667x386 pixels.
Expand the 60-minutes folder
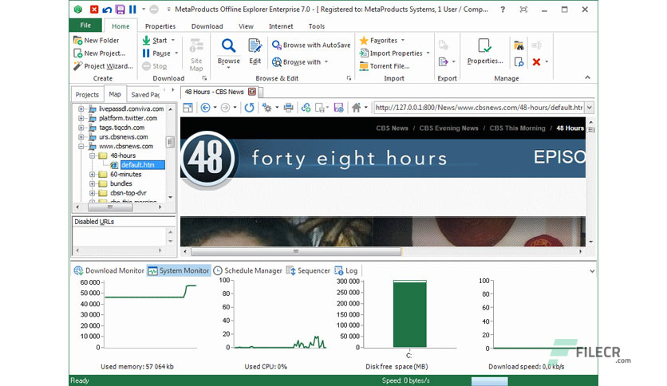pyautogui.click(x=92, y=175)
